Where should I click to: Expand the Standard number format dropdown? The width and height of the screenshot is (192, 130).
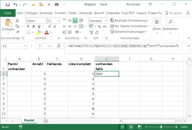click(x=106, y=21)
